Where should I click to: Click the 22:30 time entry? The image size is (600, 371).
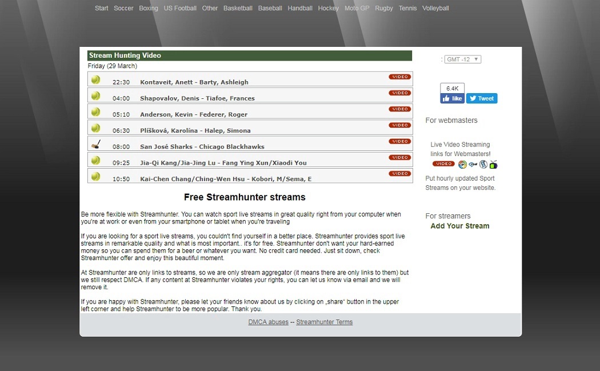click(121, 82)
